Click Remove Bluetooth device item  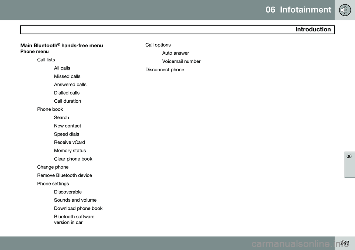coord(64,175)
